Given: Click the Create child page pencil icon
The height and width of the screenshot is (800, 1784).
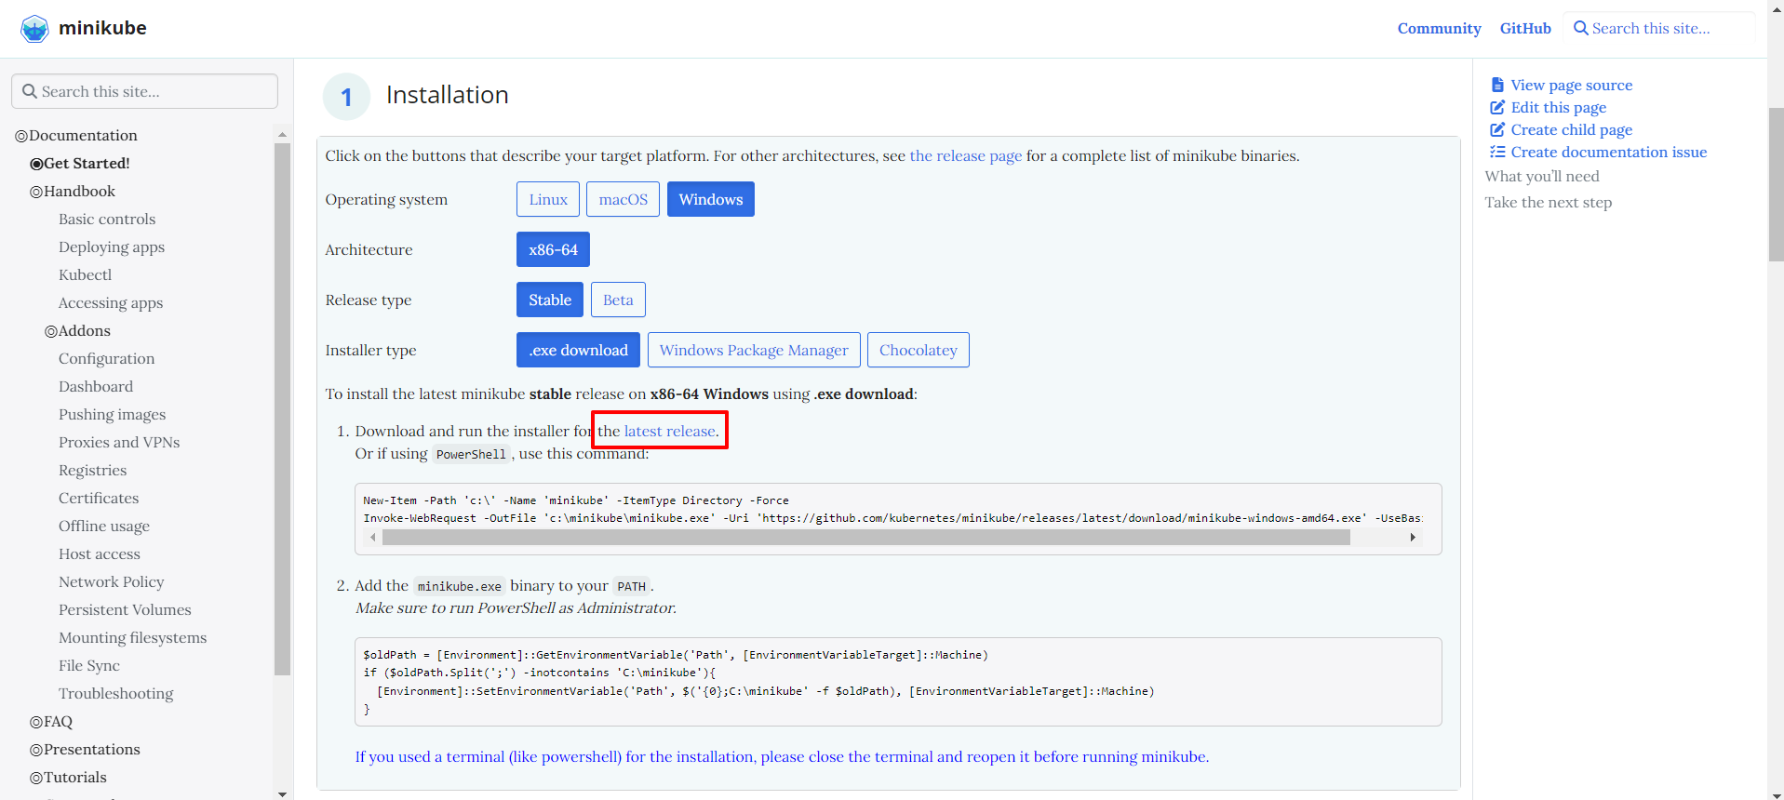Looking at the screenshot, I should coord(1497,129).
